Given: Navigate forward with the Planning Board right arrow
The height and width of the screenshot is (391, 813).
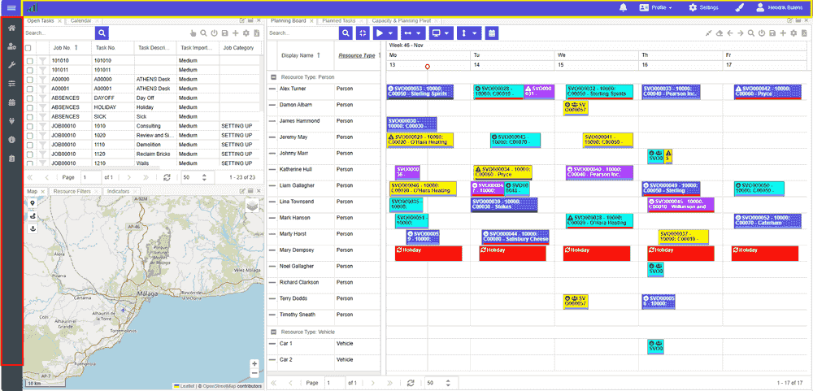Looking at the screenshot, I should click(x=741, y=33).
